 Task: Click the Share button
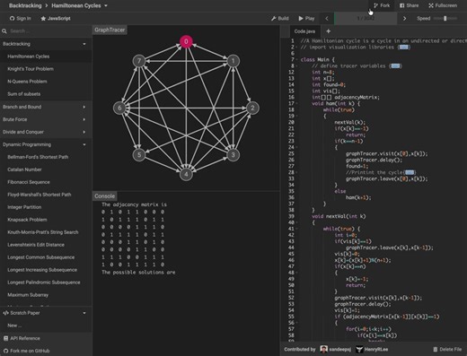(x=409, y=5)
